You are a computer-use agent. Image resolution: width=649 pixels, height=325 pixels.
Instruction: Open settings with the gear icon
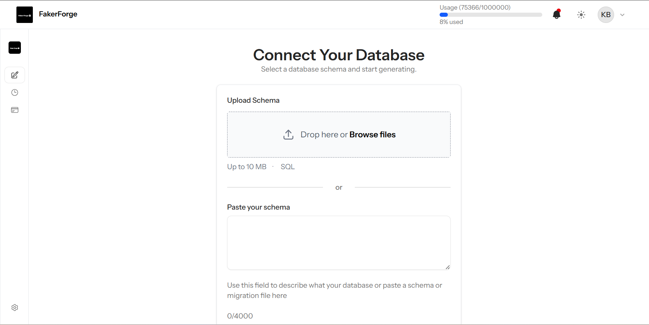[14, 307]
